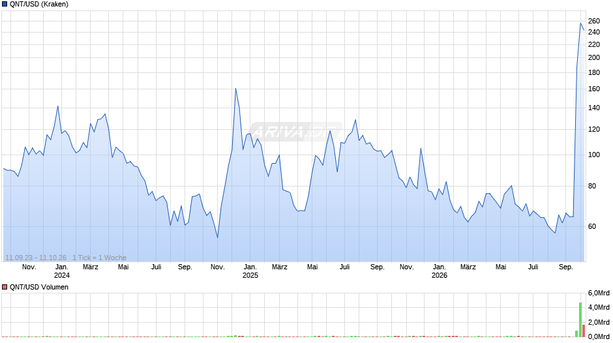Click the März label after Jan. 2026
Screen dimensions: 613x343
468,267
